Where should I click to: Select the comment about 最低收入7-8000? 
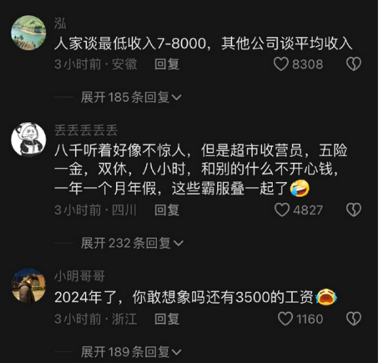[204, 44]
